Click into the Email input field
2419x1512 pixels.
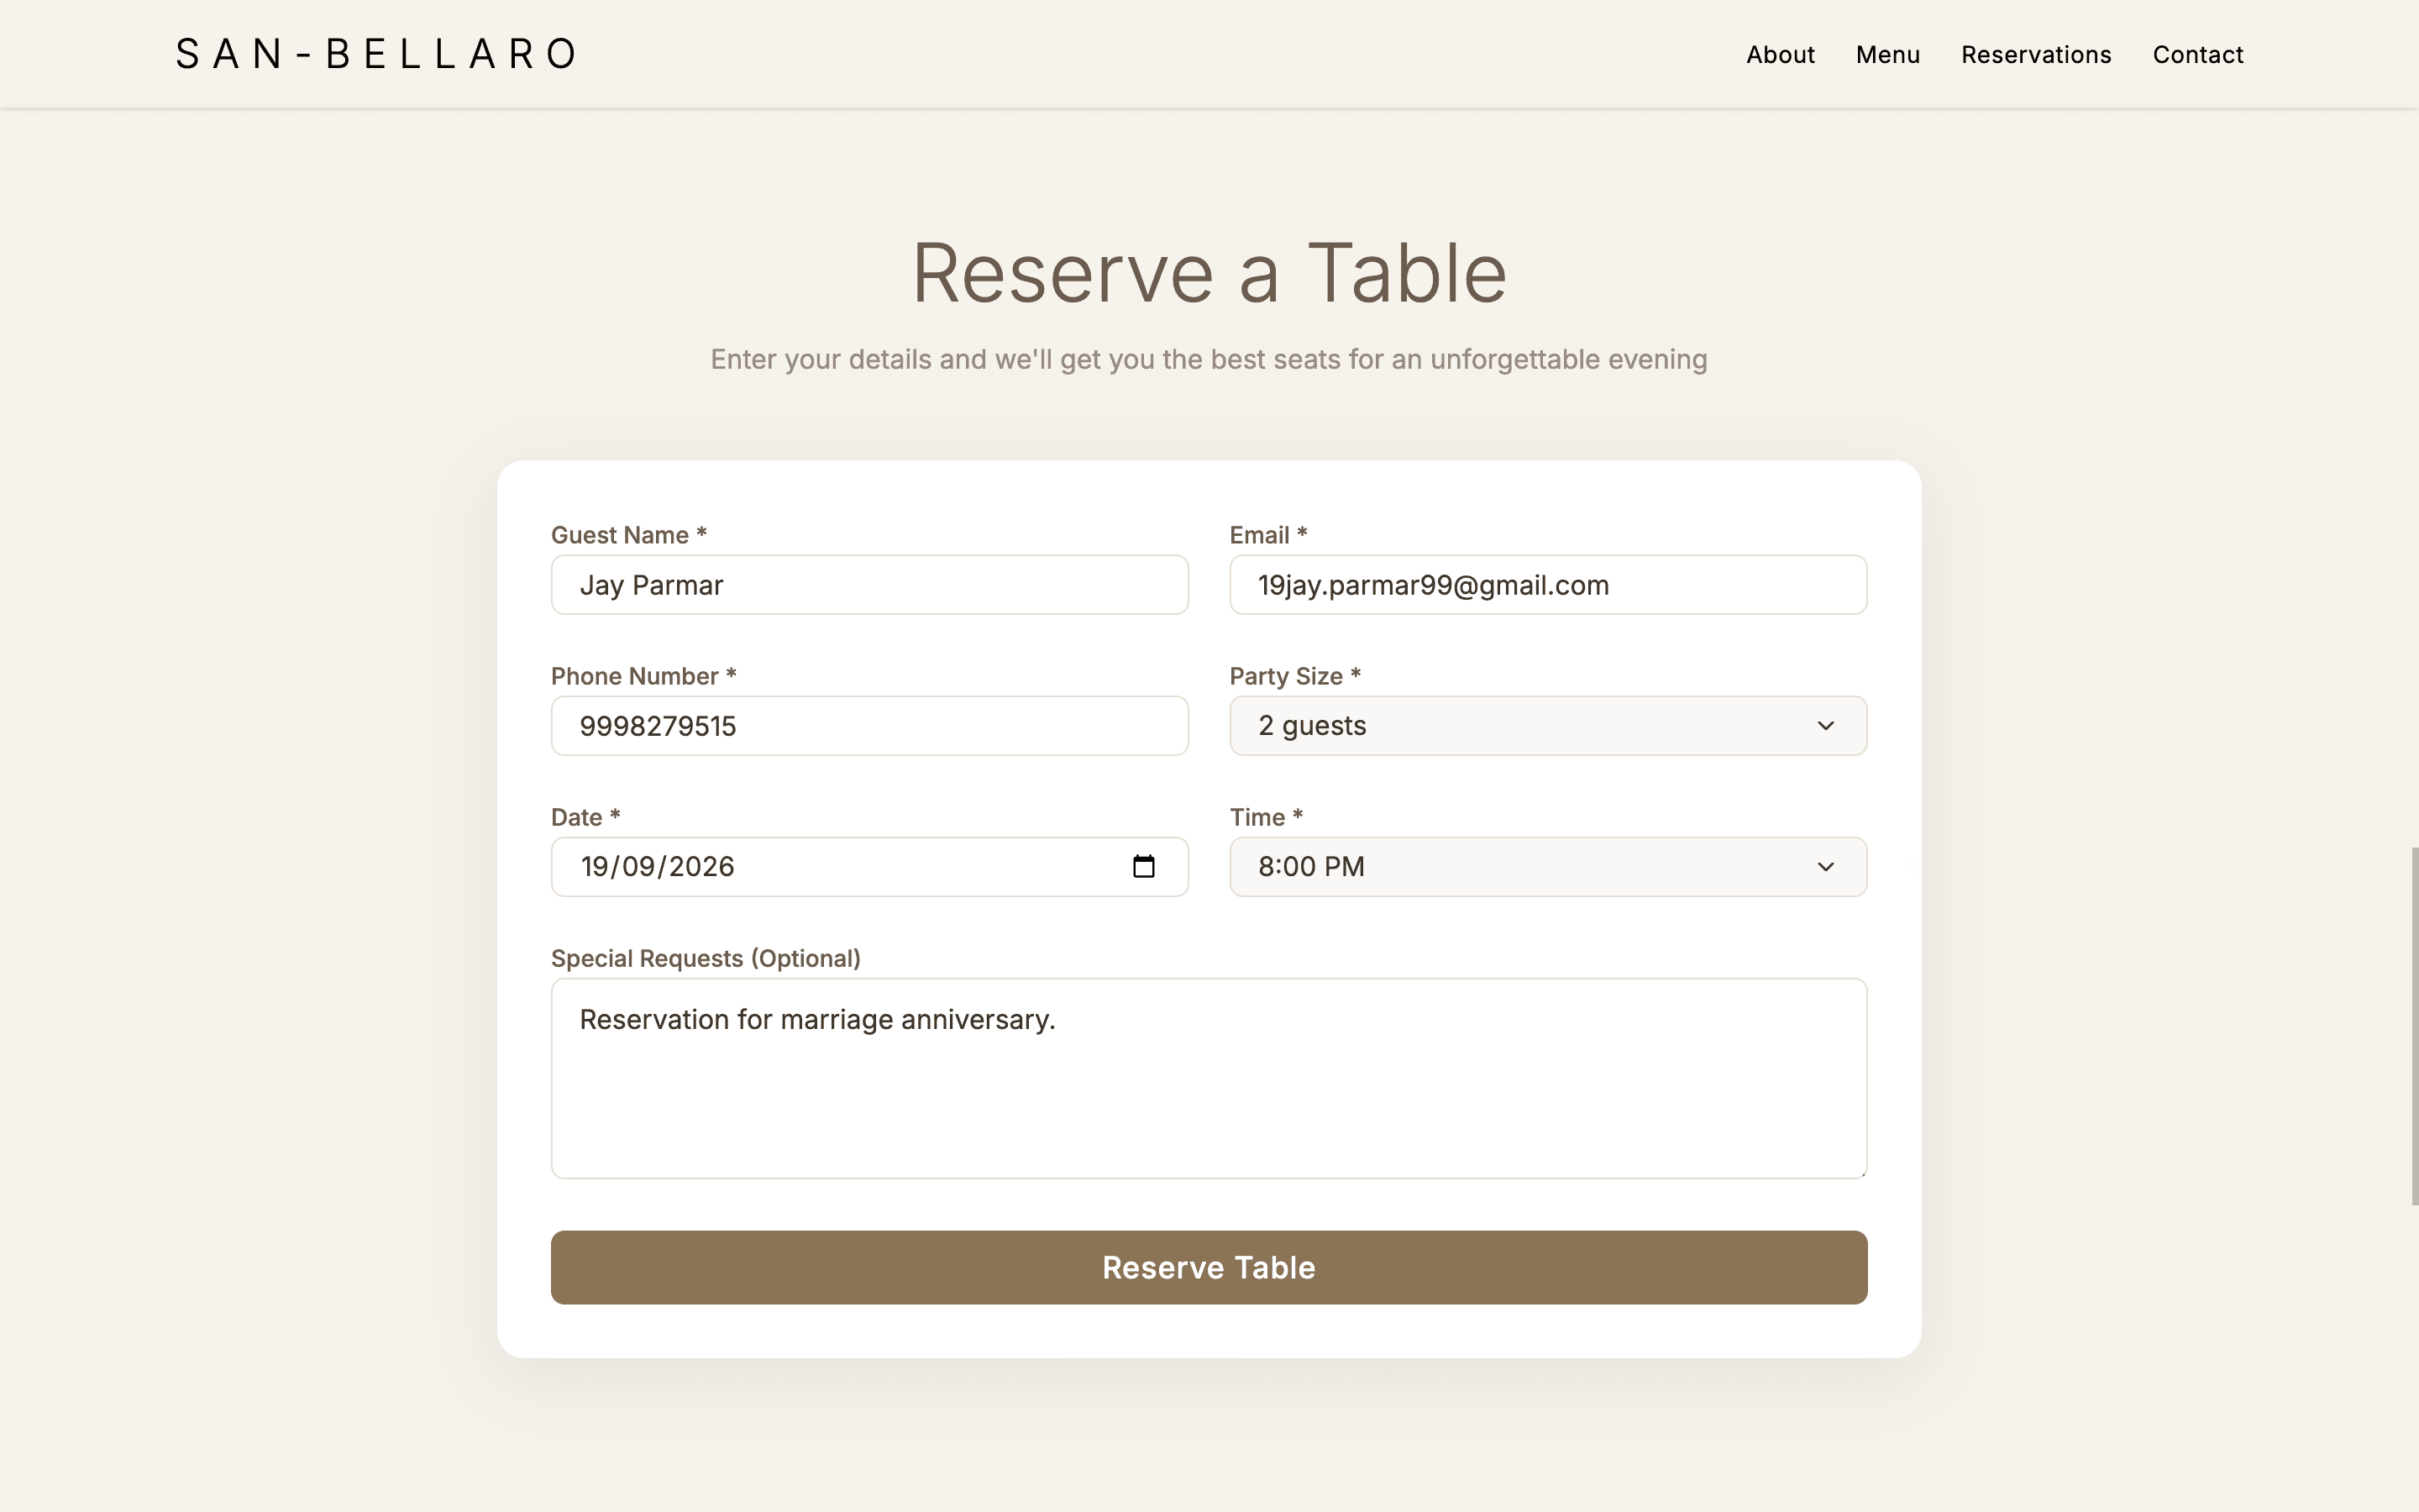click(1547, 585)
